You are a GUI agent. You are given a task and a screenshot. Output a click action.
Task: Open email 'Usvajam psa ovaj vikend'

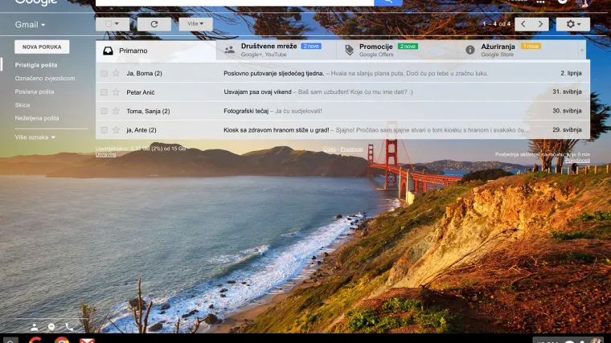click(257, 92)
